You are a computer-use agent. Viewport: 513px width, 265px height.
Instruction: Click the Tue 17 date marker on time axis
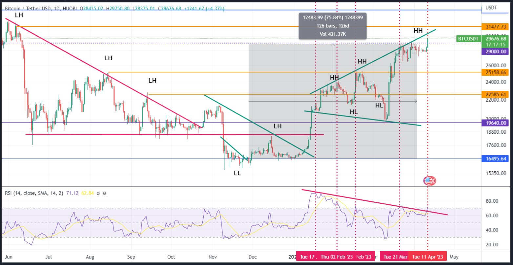pyautogui.click(x=307, y=257)
